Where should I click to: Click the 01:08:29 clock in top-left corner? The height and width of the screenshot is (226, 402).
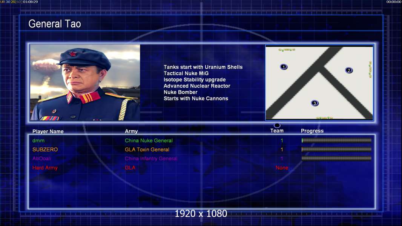(30, 2)
